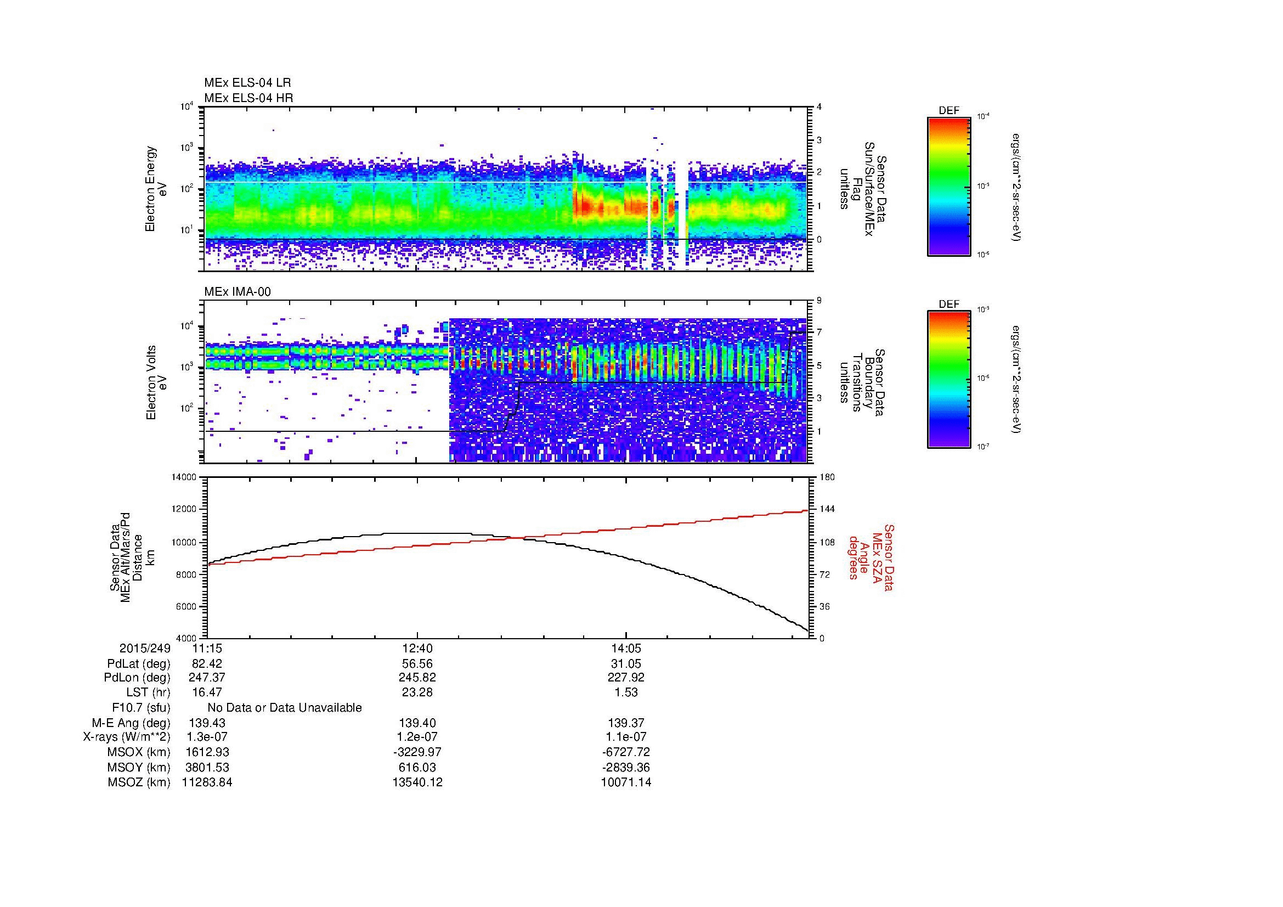
Task: Click the PdLon value '227.92'
Action: [626, 678]
